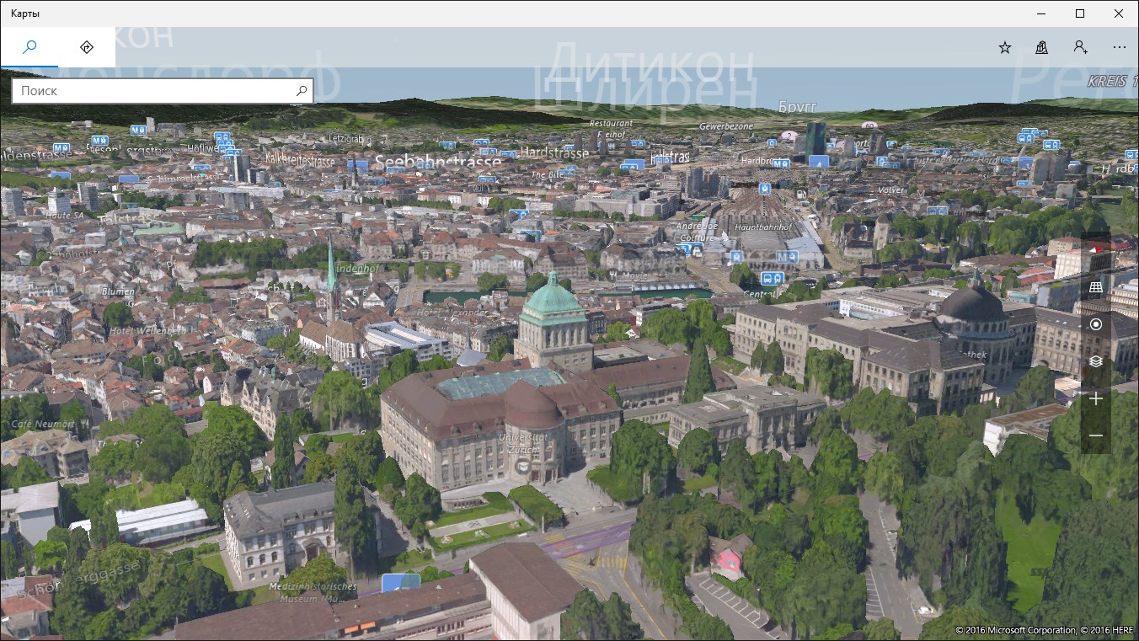1139x641 pixels.
Task: Open the search tab with magnifier icon
Action: click(29, 47)
